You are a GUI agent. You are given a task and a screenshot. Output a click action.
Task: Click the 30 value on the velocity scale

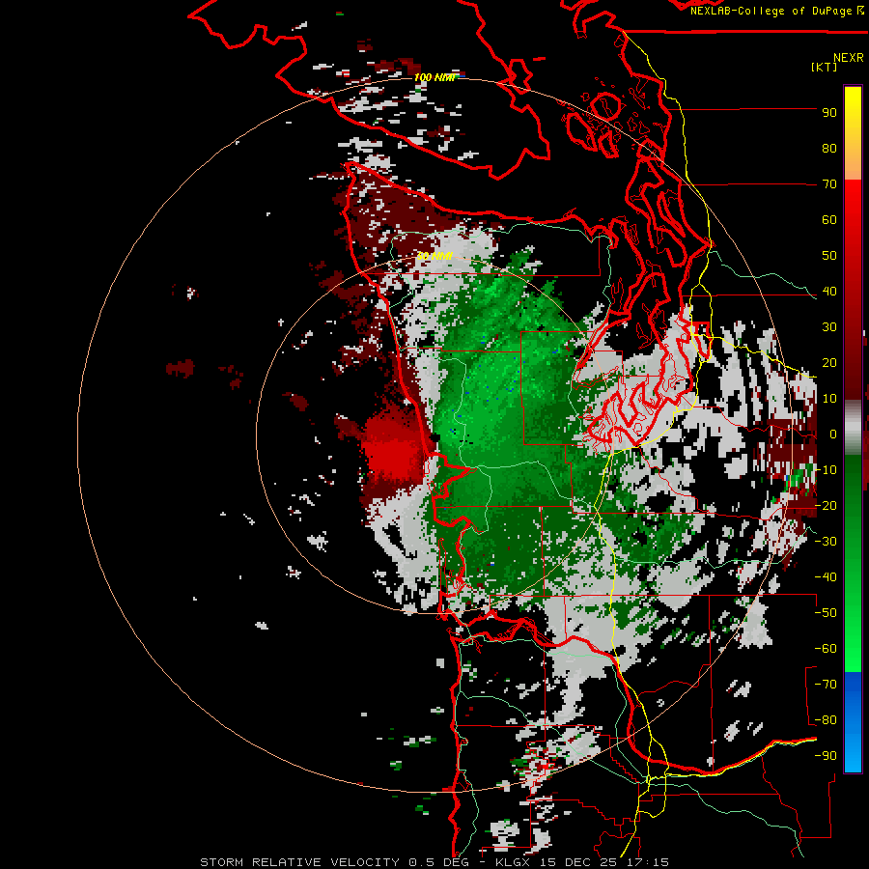click(829, 327)
